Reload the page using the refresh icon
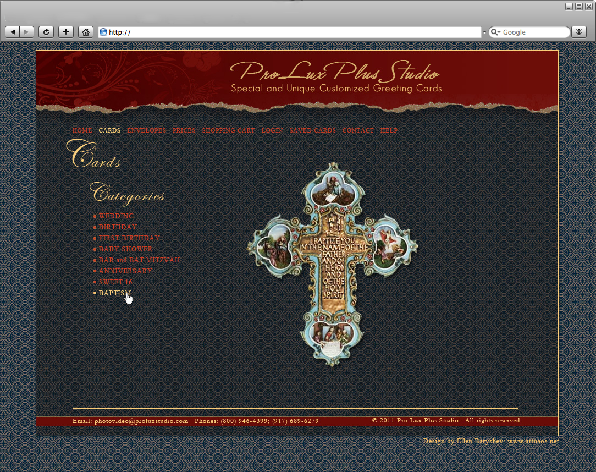 click(x=46, y=31)
